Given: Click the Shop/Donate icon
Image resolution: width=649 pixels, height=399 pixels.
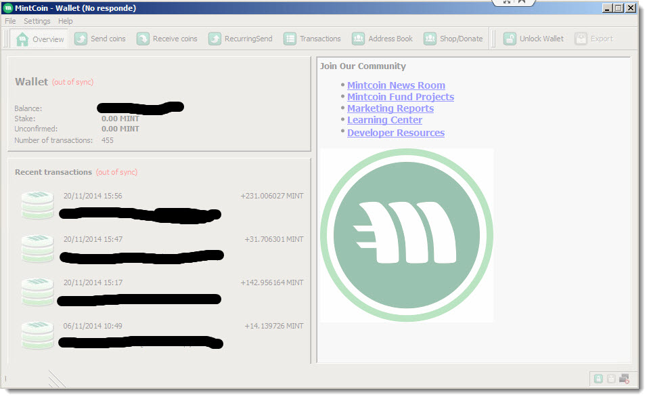Looking at the screenshot, I should (430, 39).
